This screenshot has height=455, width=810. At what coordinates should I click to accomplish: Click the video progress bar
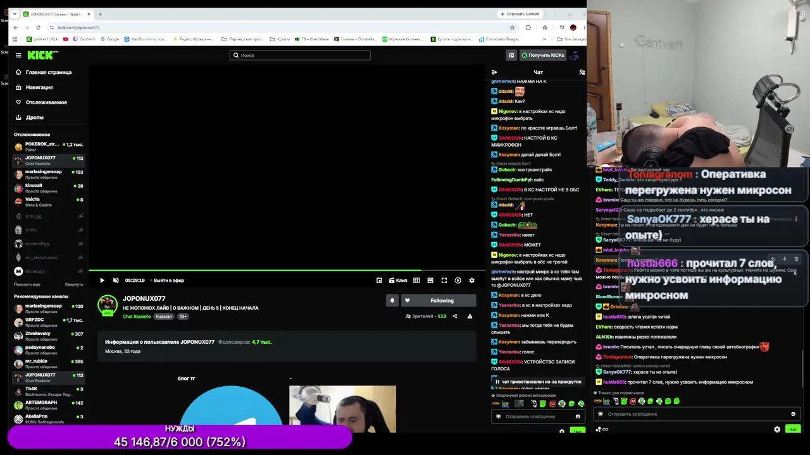287,270
